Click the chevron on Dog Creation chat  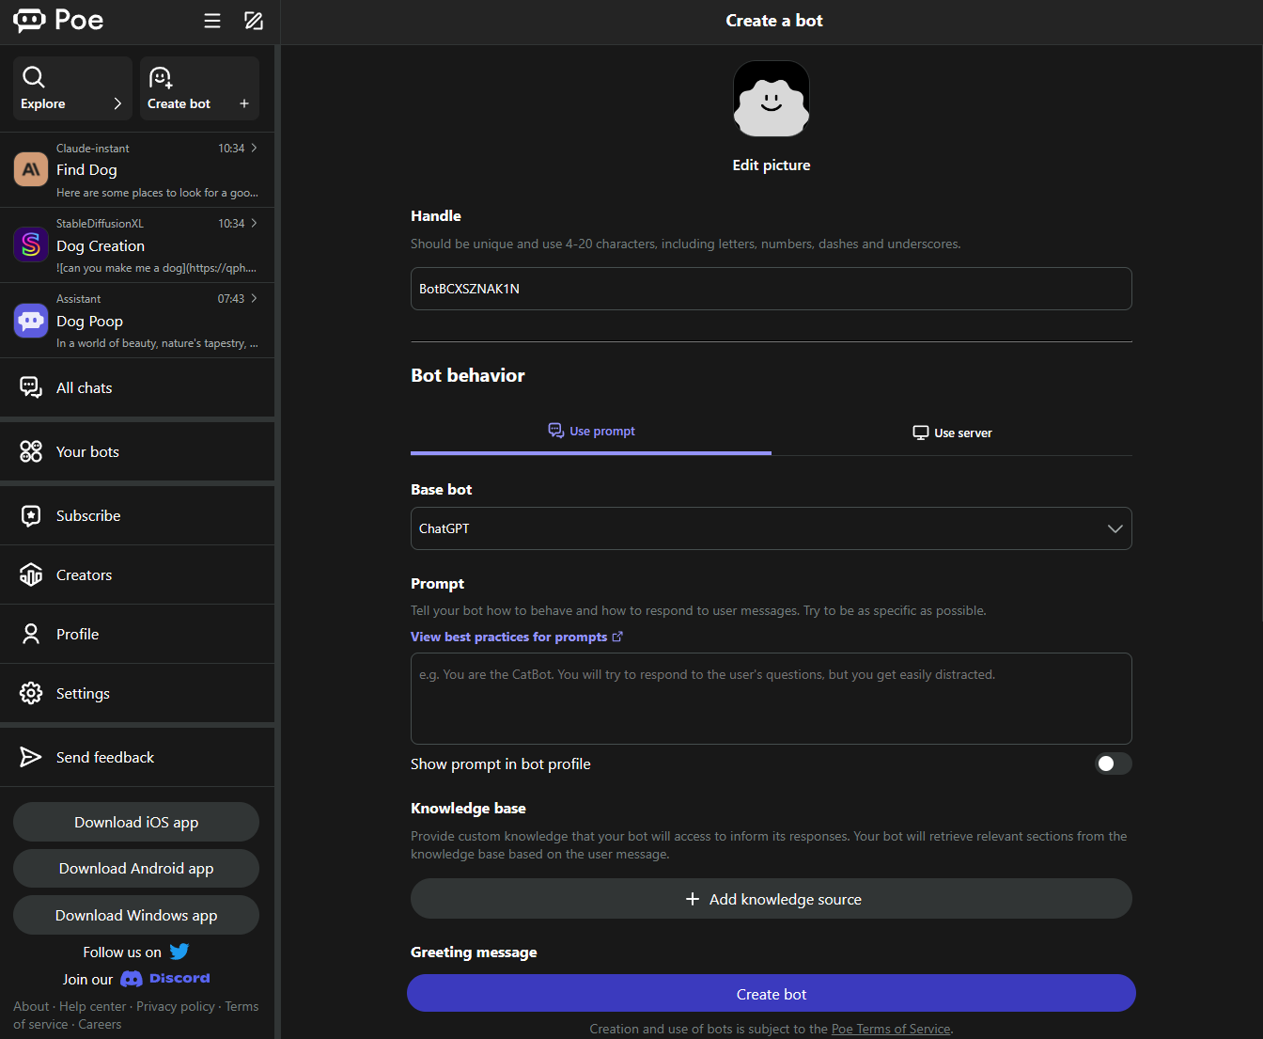[254, 223]
